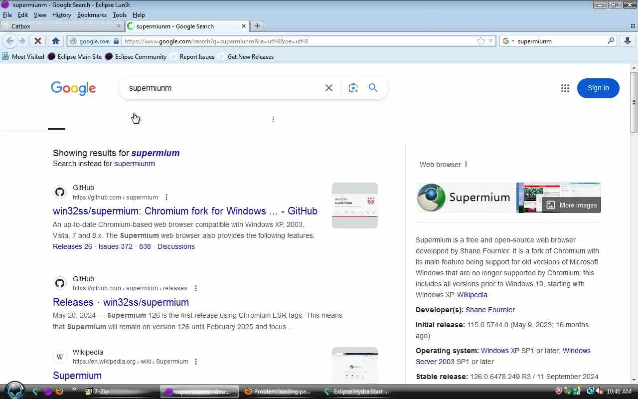Search by image with the Lens camera icon
Viewport: 638px width, 399px height.
click(353, 88)
